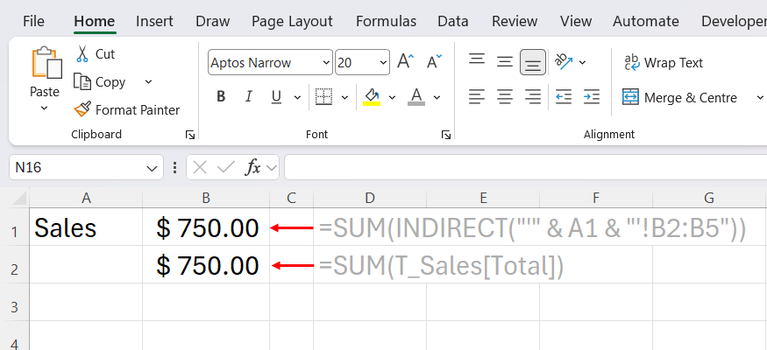The width and height of the screenshot is (767, 350).
Task: Click Insert Function fx icon
Action: tap(253, 168)
